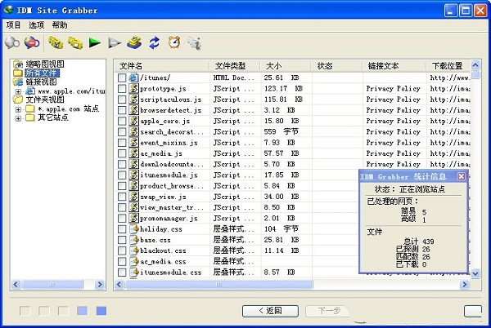Click the prototype.js script file icon
Viewport: 491px width, 328px height.
133,88
